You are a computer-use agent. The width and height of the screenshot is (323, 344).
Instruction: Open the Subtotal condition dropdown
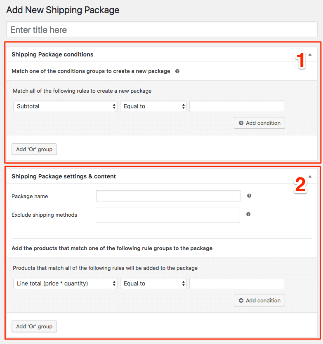pyautogui.click(x=65, y=106)
